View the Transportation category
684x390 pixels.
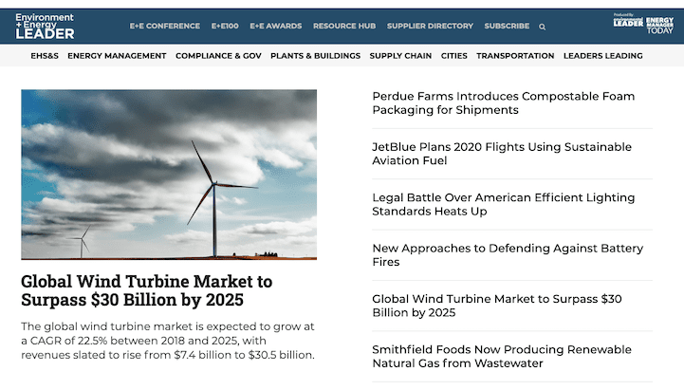pos(515,56)
